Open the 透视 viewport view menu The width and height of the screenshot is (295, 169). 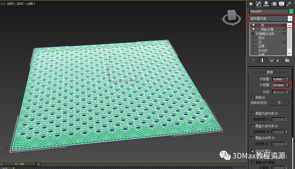coord(11,4)
